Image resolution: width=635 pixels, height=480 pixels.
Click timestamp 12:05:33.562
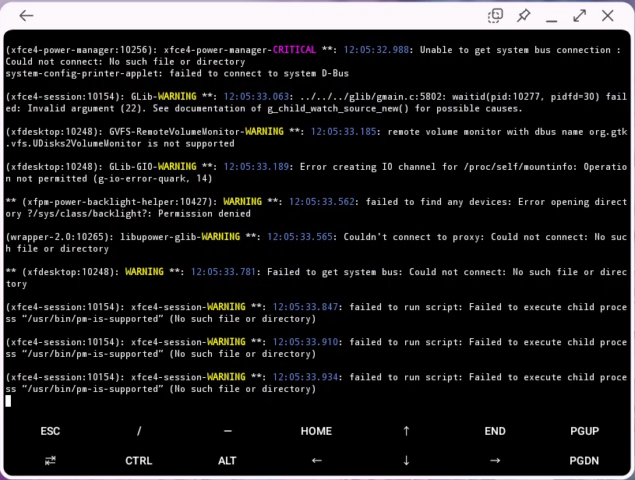tap(322, 202)
